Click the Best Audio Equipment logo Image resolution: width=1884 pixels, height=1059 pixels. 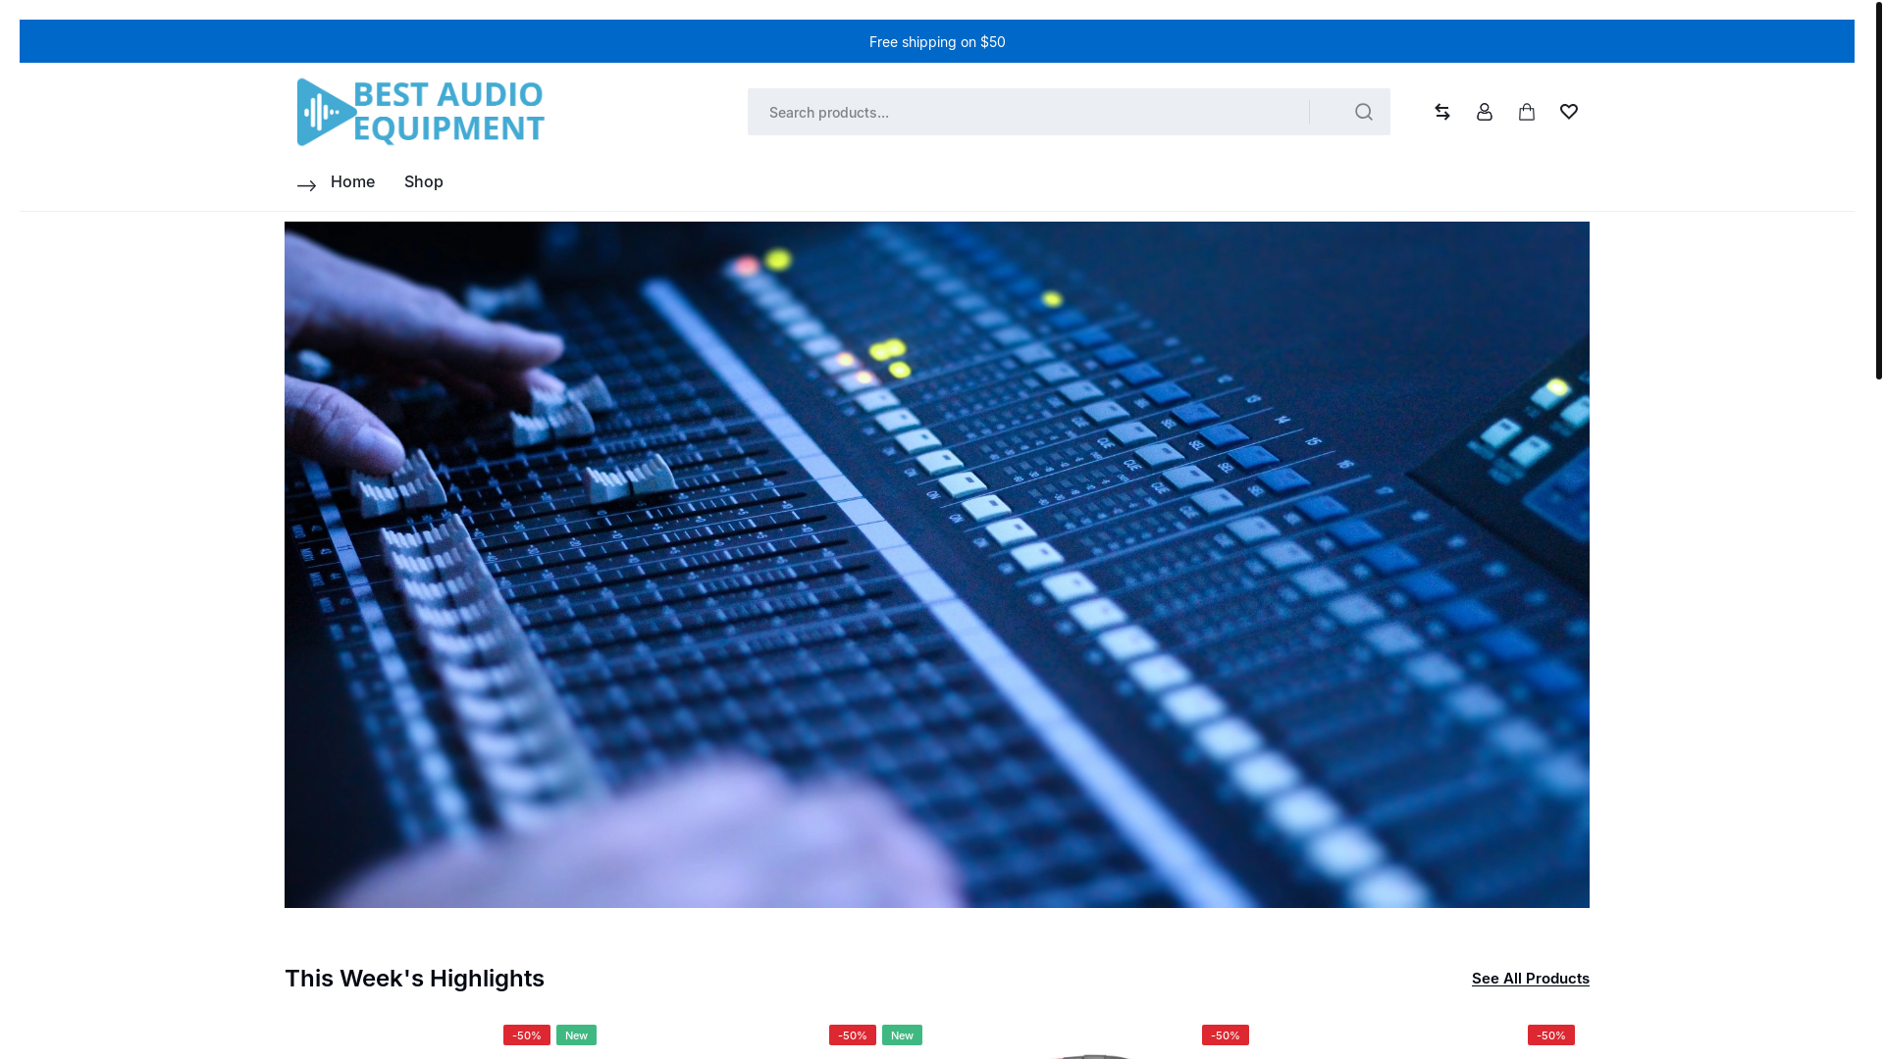(420, 112)
